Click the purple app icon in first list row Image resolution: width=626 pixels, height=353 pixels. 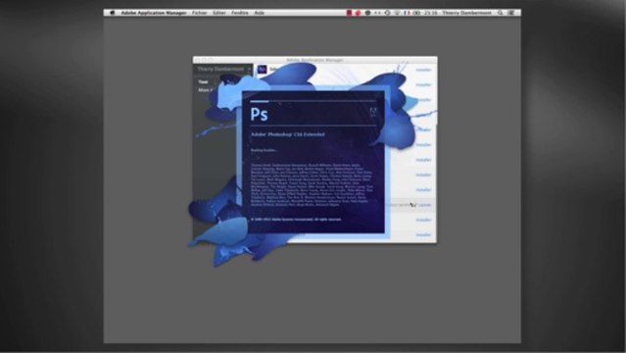tap(262, 70)
